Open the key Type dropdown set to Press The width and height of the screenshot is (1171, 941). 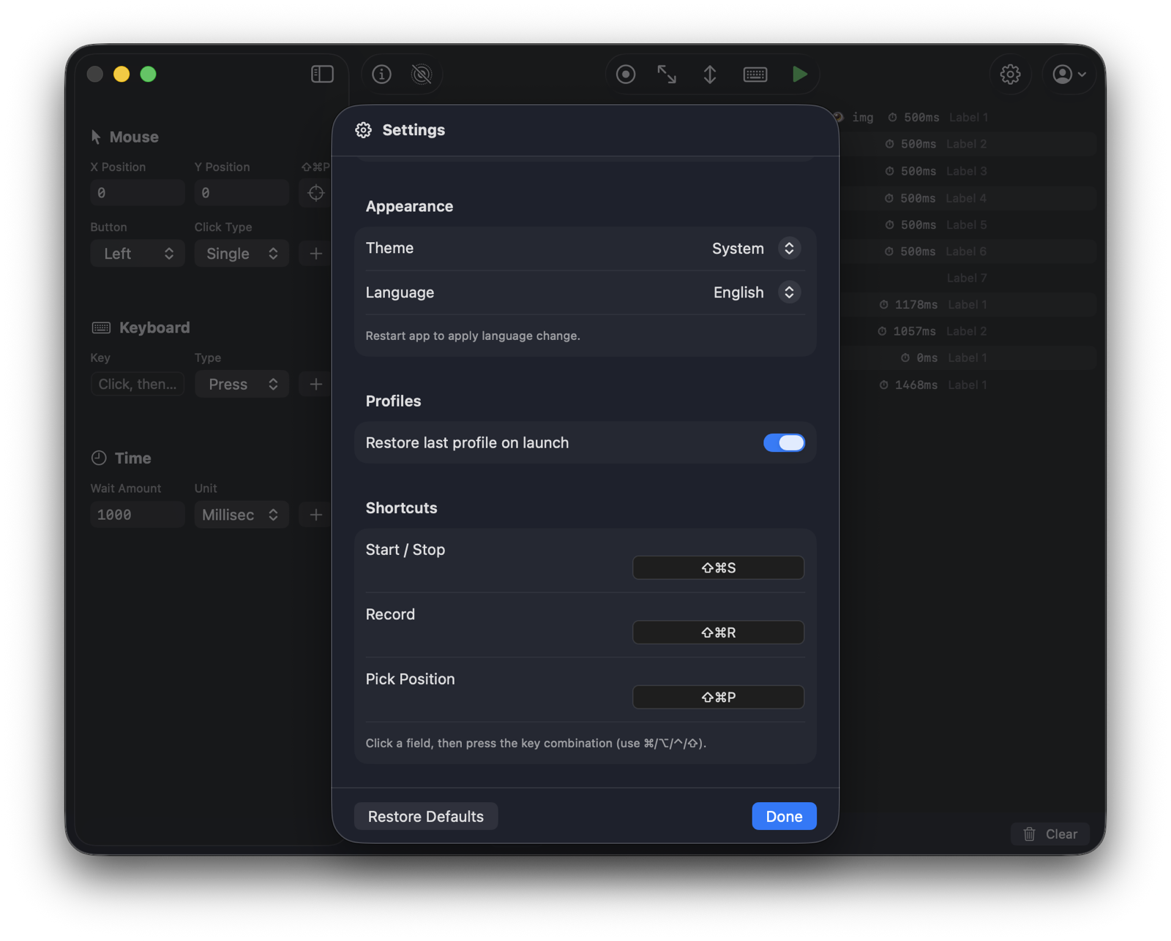[242, 384]
